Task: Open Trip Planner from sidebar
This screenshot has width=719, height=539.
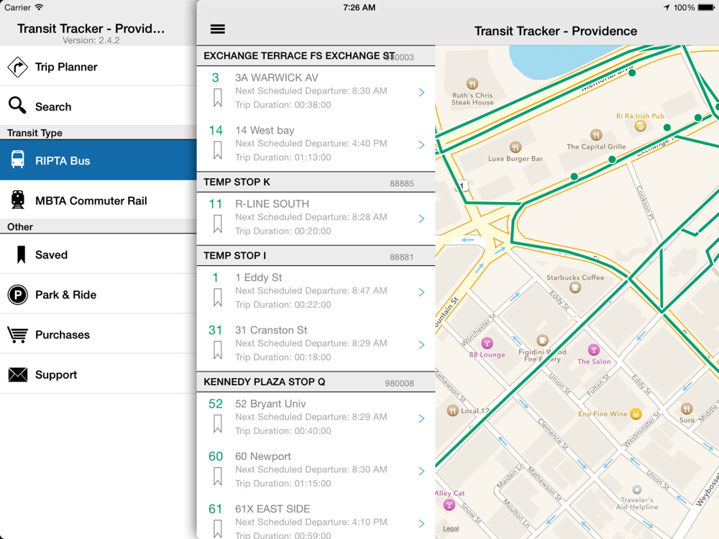Action: click(98, 66)
